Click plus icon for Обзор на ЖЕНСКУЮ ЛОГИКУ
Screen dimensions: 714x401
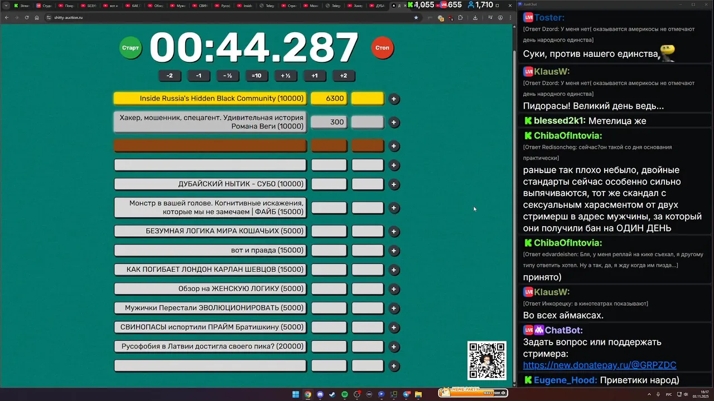tap(394, 289)
